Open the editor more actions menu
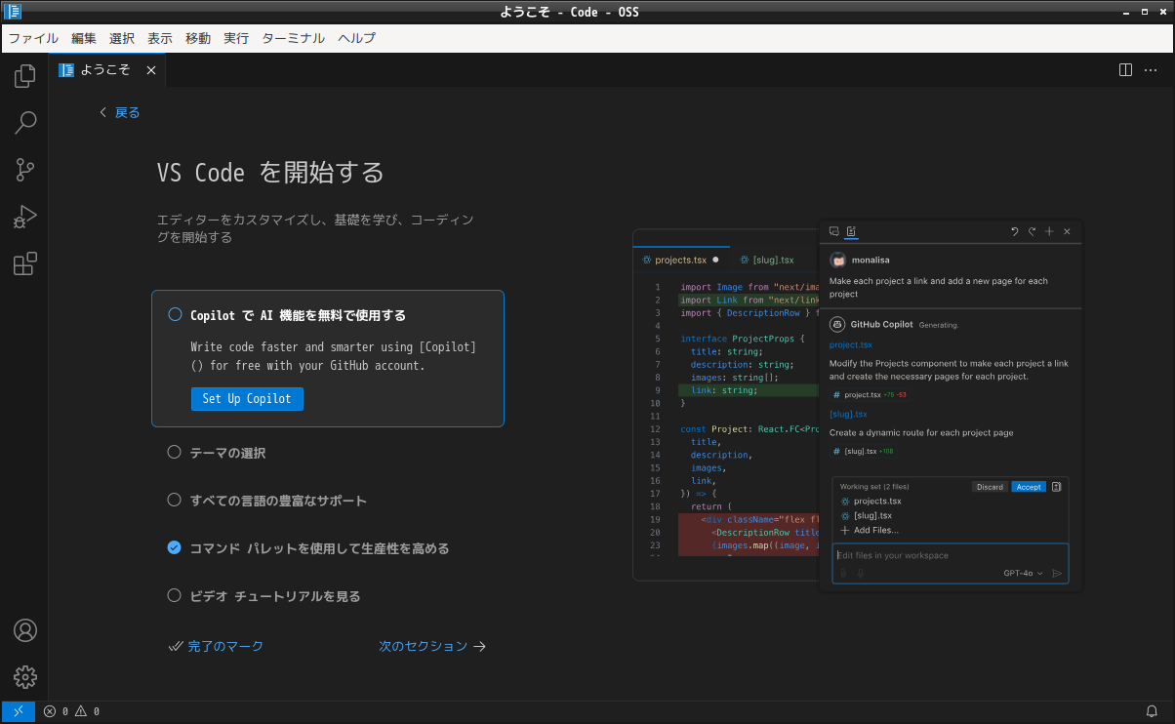 [x=1152, y=70]
